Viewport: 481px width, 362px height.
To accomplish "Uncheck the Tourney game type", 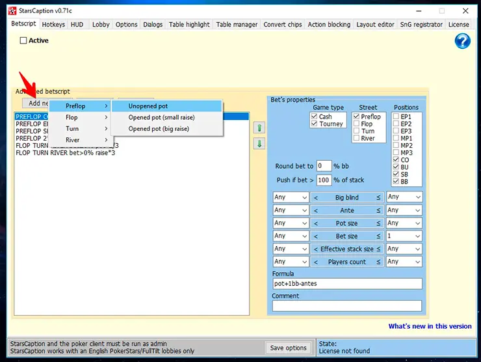I will coord(315,124).
